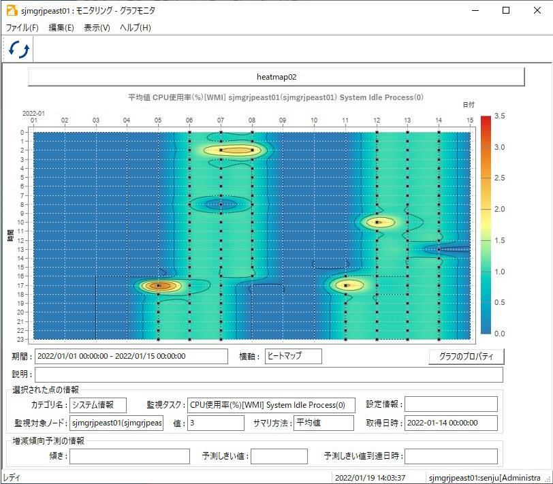This screenshot has height=484, width=553.
Task: Maximize the graph monitor window
Action: pyautogui.click(x=506, y=10)
